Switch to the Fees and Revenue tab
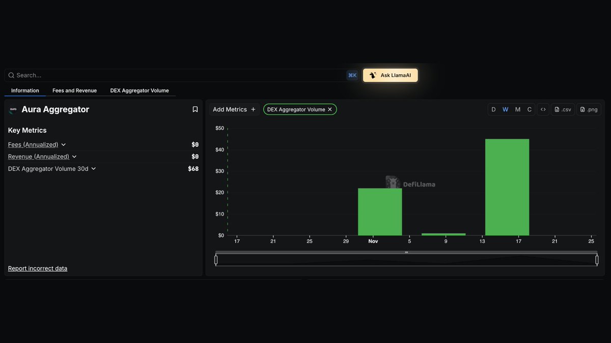Screen dimensions: 611x343 pyautogui.click(x=74, y=90)
